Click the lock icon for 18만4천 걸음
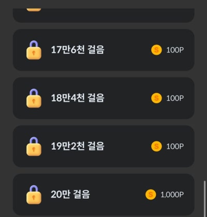Viewport: 207px width, 217px height. coord(34,98)
